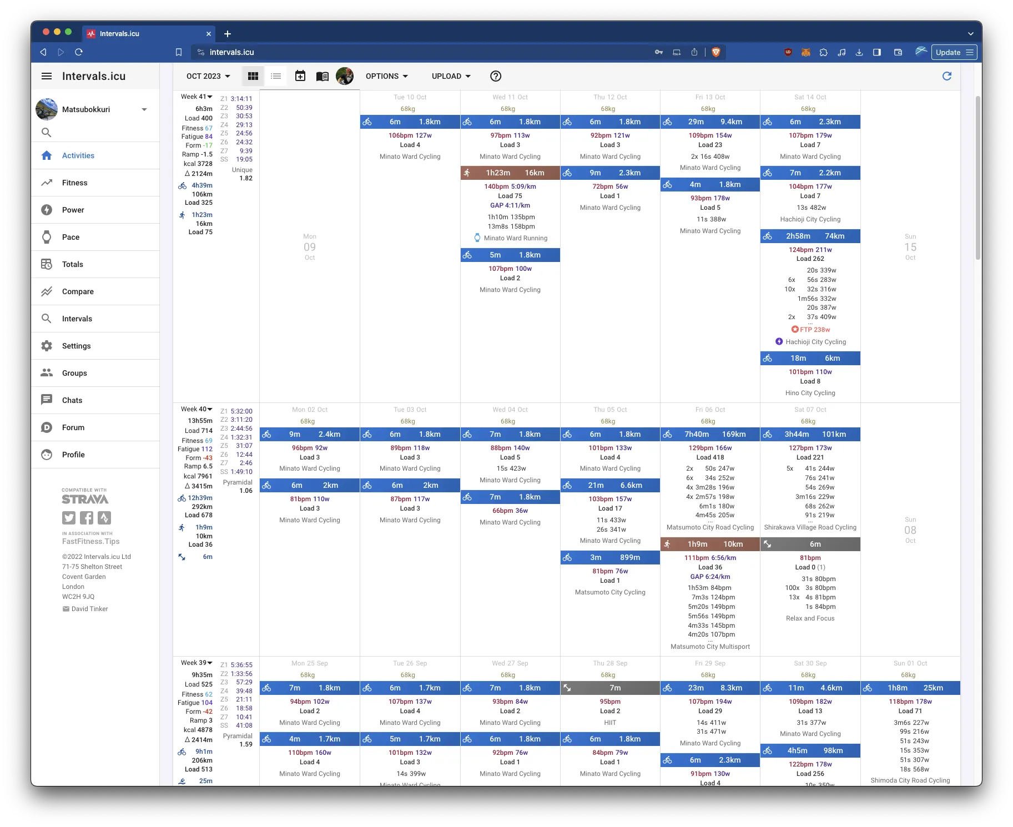Screen dimensions: 1013x827
Task: Expand the Week 41 dropdown
Action: tap(196, 97)
